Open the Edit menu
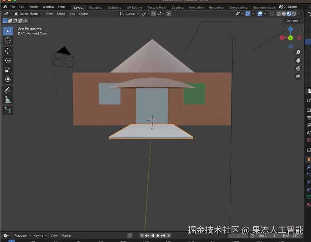311x242 pixels. [21, 7]
